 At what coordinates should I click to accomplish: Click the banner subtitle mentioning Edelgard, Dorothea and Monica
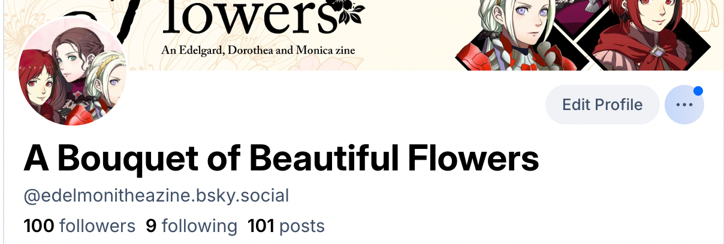click(258, 51)
